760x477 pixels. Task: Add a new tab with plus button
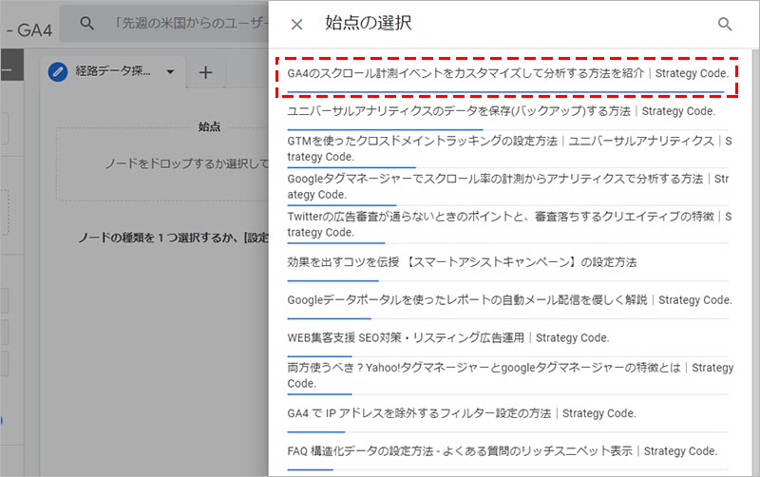[x=206, y=72]
